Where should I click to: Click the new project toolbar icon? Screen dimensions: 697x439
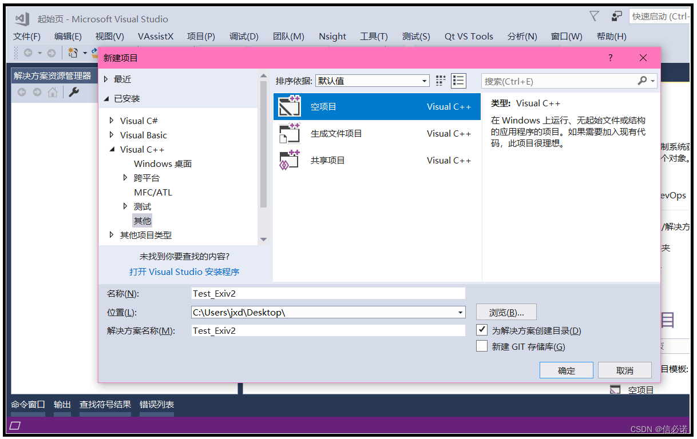(73, 53)
